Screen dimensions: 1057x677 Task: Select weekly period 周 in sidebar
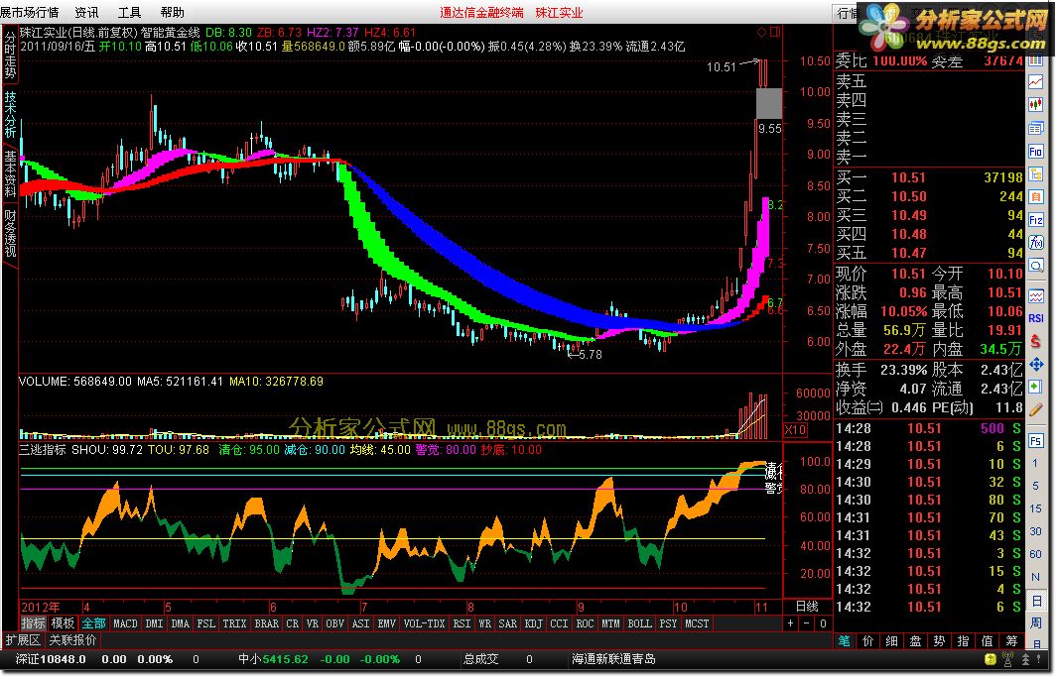pyautogui.click(x=1035, y=622)
